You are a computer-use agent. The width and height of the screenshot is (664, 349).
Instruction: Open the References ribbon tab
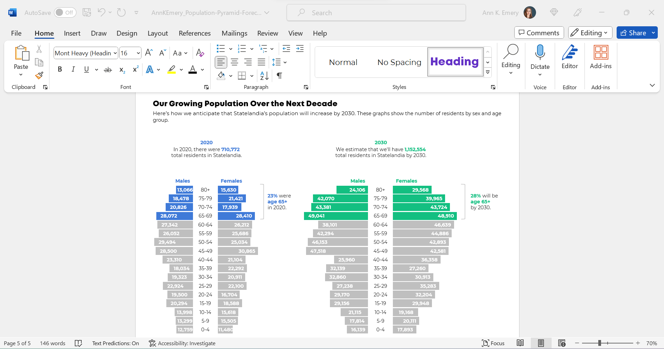click(x=195, y=33)
